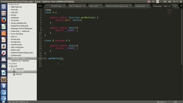Select Error Handling in the Open Files list
Viewport: 183px width, 103px height.
pos(17,34)
